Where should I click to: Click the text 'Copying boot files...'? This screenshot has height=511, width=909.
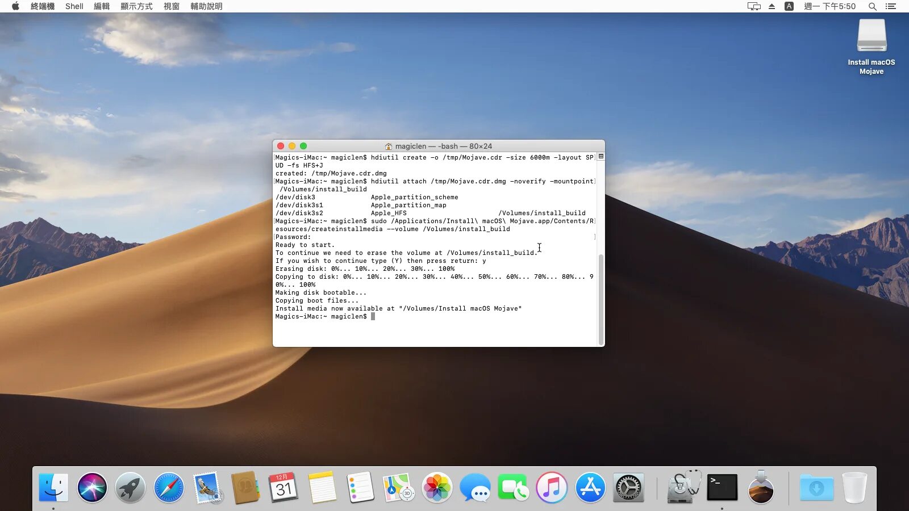point(317,301)
